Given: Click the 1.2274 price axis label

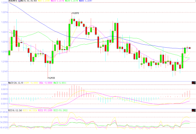Looking at the screenshot, I should point(4,12).
